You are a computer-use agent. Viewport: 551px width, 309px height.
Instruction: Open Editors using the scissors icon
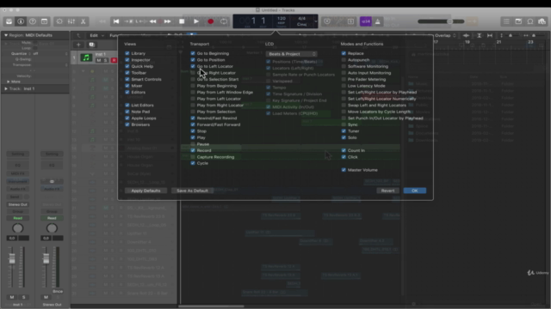84,21
